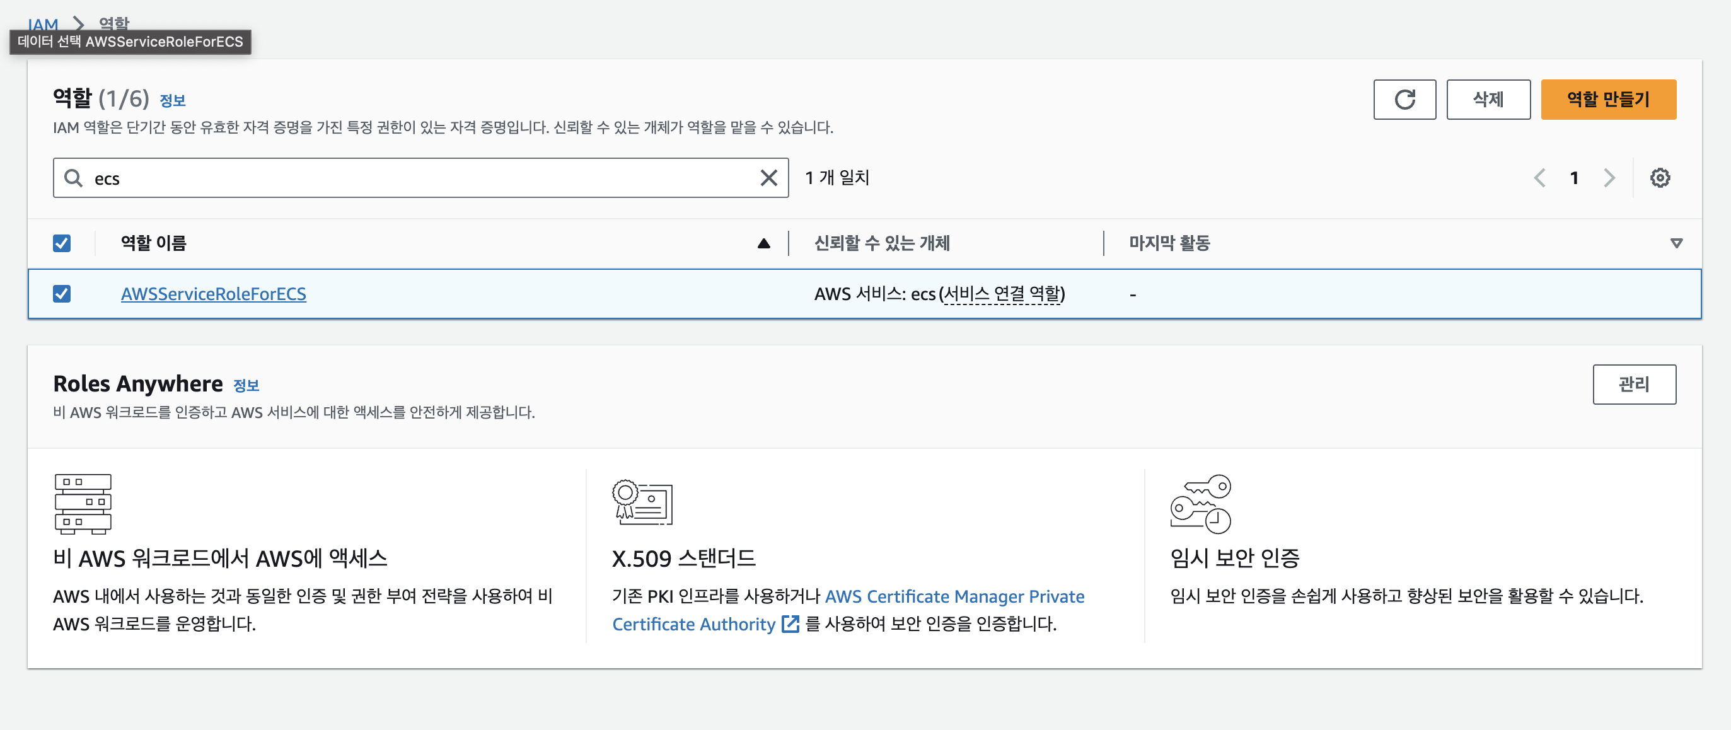Expand the last activity column dropdown arrow
Image resolution: width=1731 pixels, height=730 pixels.
click(x=1676, y=243)
